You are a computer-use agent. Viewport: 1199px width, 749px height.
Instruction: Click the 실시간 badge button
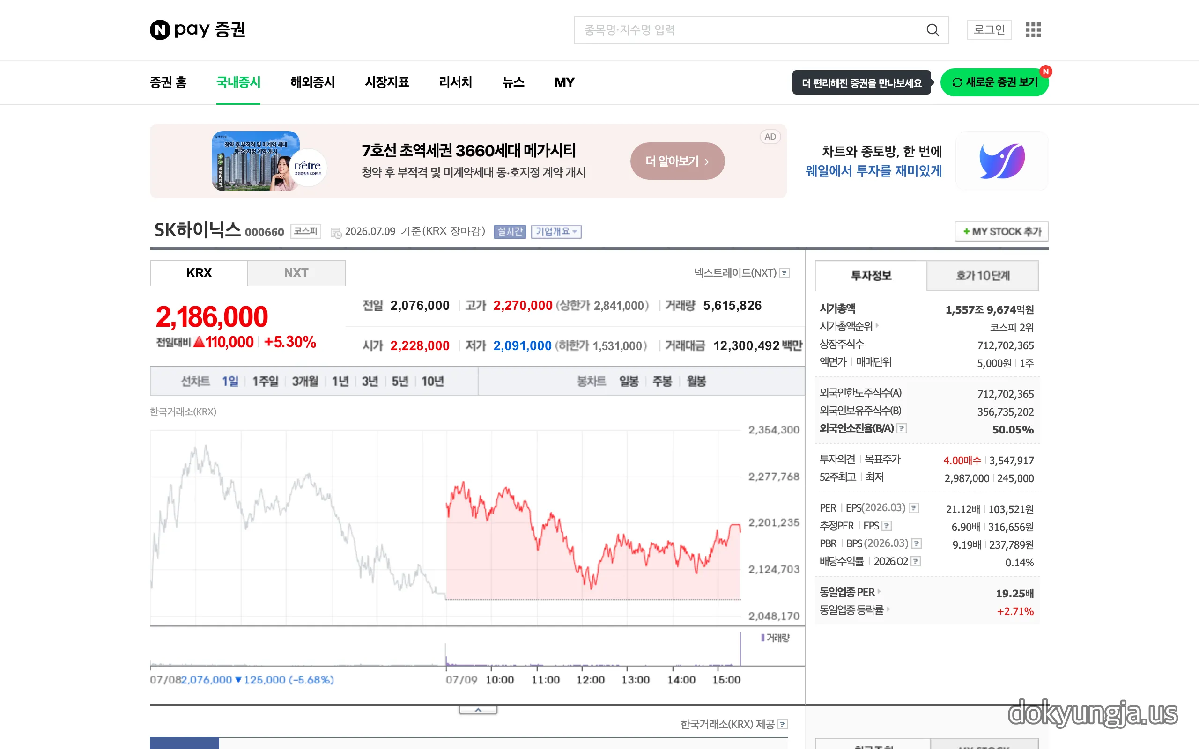point(510,232)
